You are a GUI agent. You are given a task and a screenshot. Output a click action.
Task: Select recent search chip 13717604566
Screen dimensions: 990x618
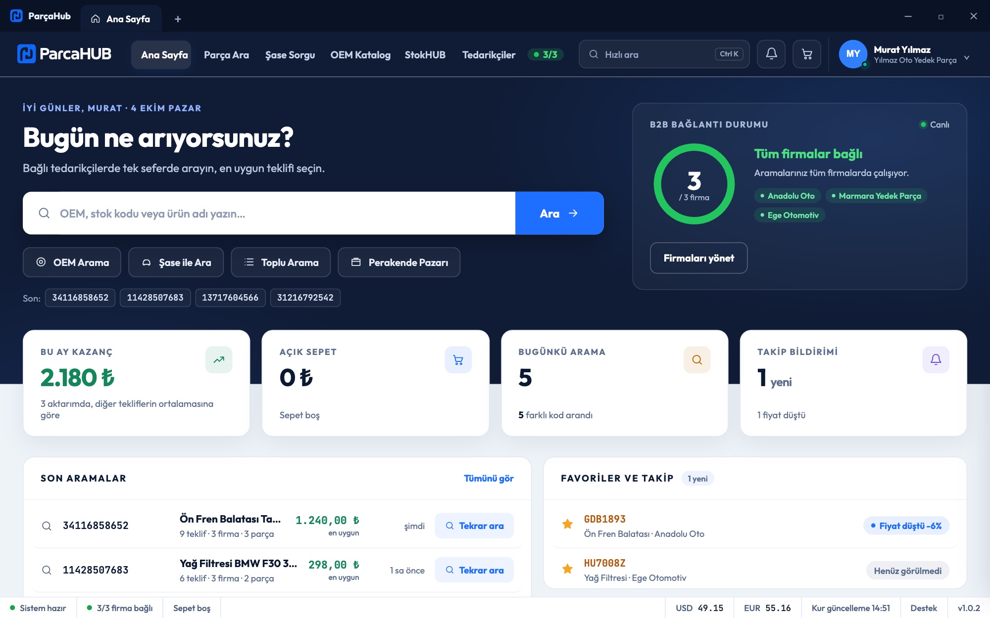click(230, 298)
